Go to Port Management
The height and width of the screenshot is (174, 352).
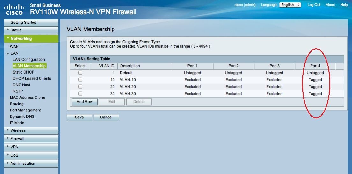(26, 110)
